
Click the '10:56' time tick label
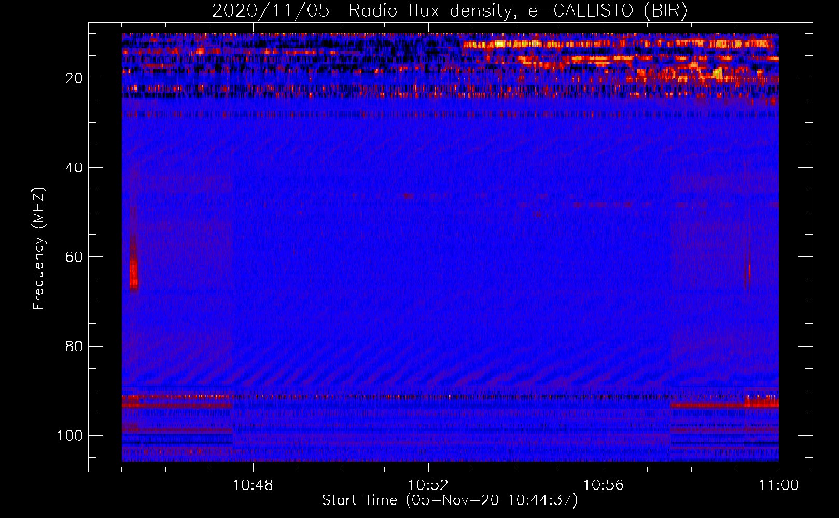[604, 485]
